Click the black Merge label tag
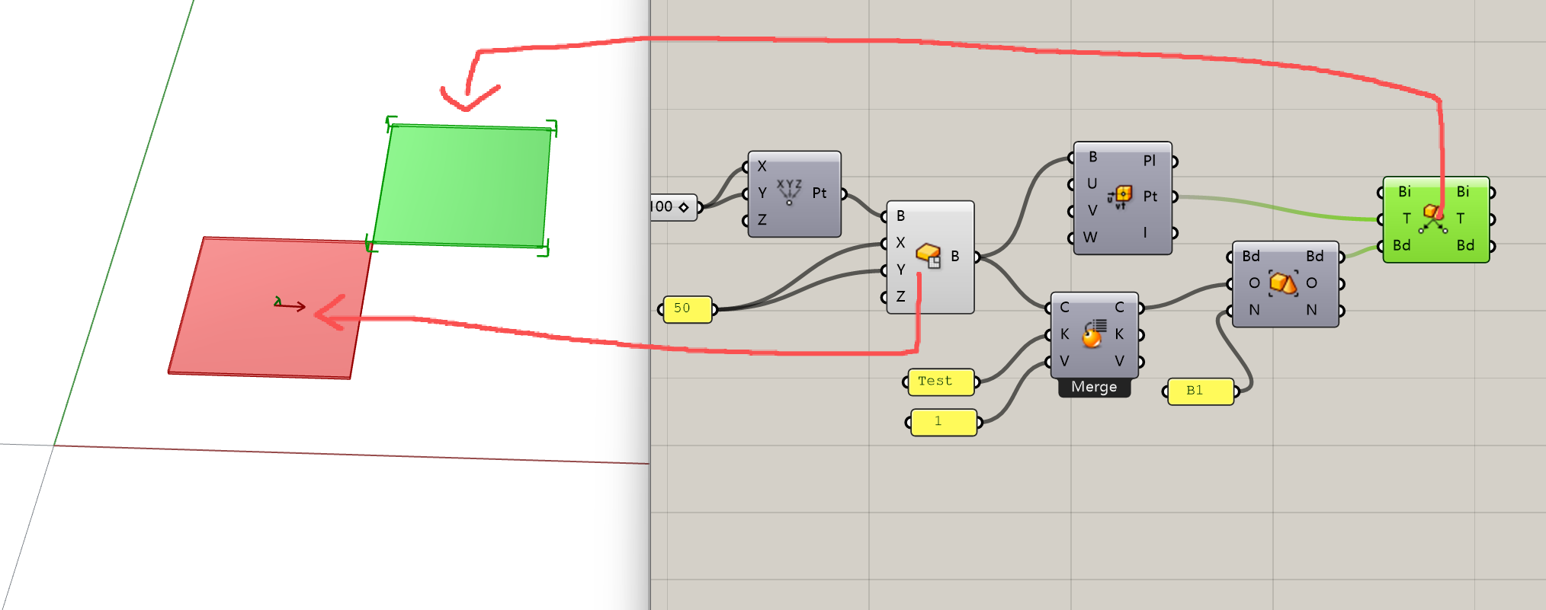The height and width of the screenshot is (610, 1546). (1094, 388)
